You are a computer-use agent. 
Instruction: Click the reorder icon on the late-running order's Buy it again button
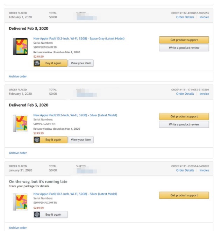click(37, 215)
